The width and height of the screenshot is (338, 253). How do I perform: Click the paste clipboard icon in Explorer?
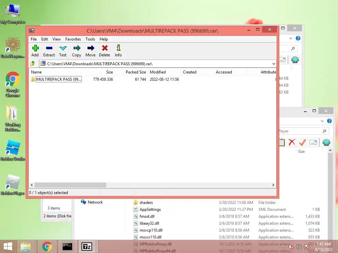point(282,142)
